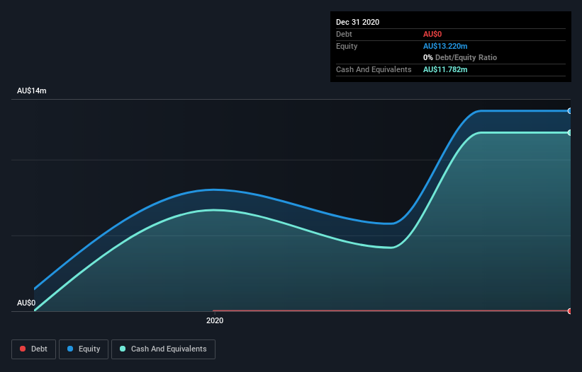Viewport: 582px width, 372px height.
Task: Click the teal Cash endpoint marker
Action: coord(570,132)
